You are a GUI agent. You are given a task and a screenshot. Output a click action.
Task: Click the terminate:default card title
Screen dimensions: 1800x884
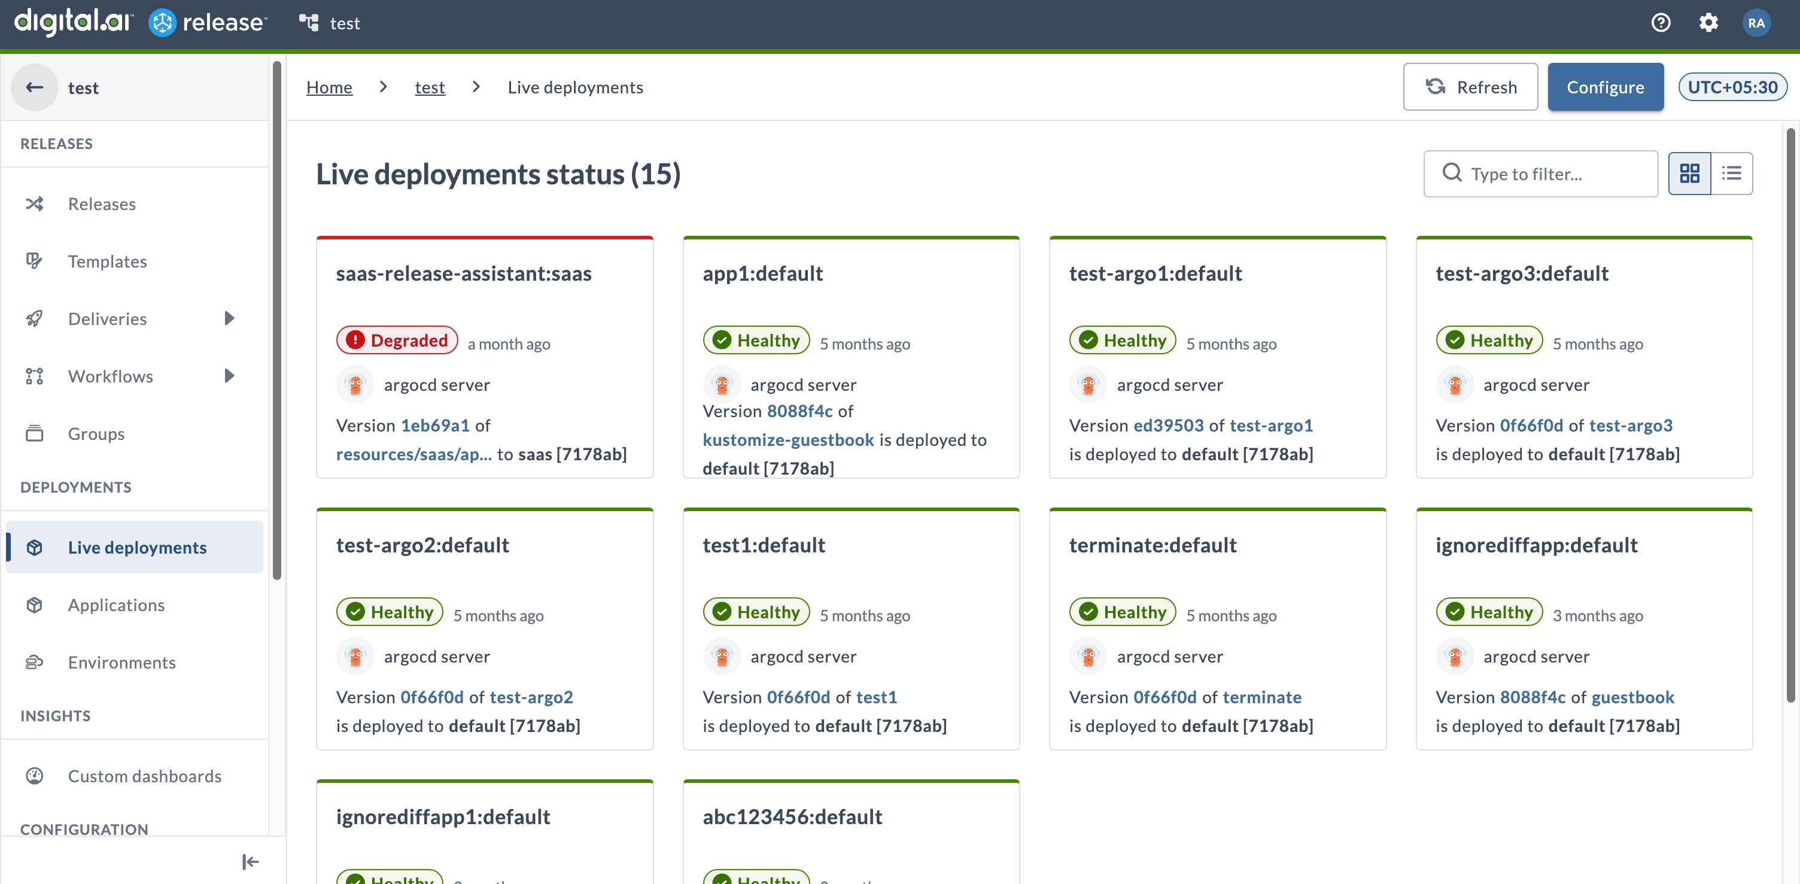click(x=1153, y=545)
